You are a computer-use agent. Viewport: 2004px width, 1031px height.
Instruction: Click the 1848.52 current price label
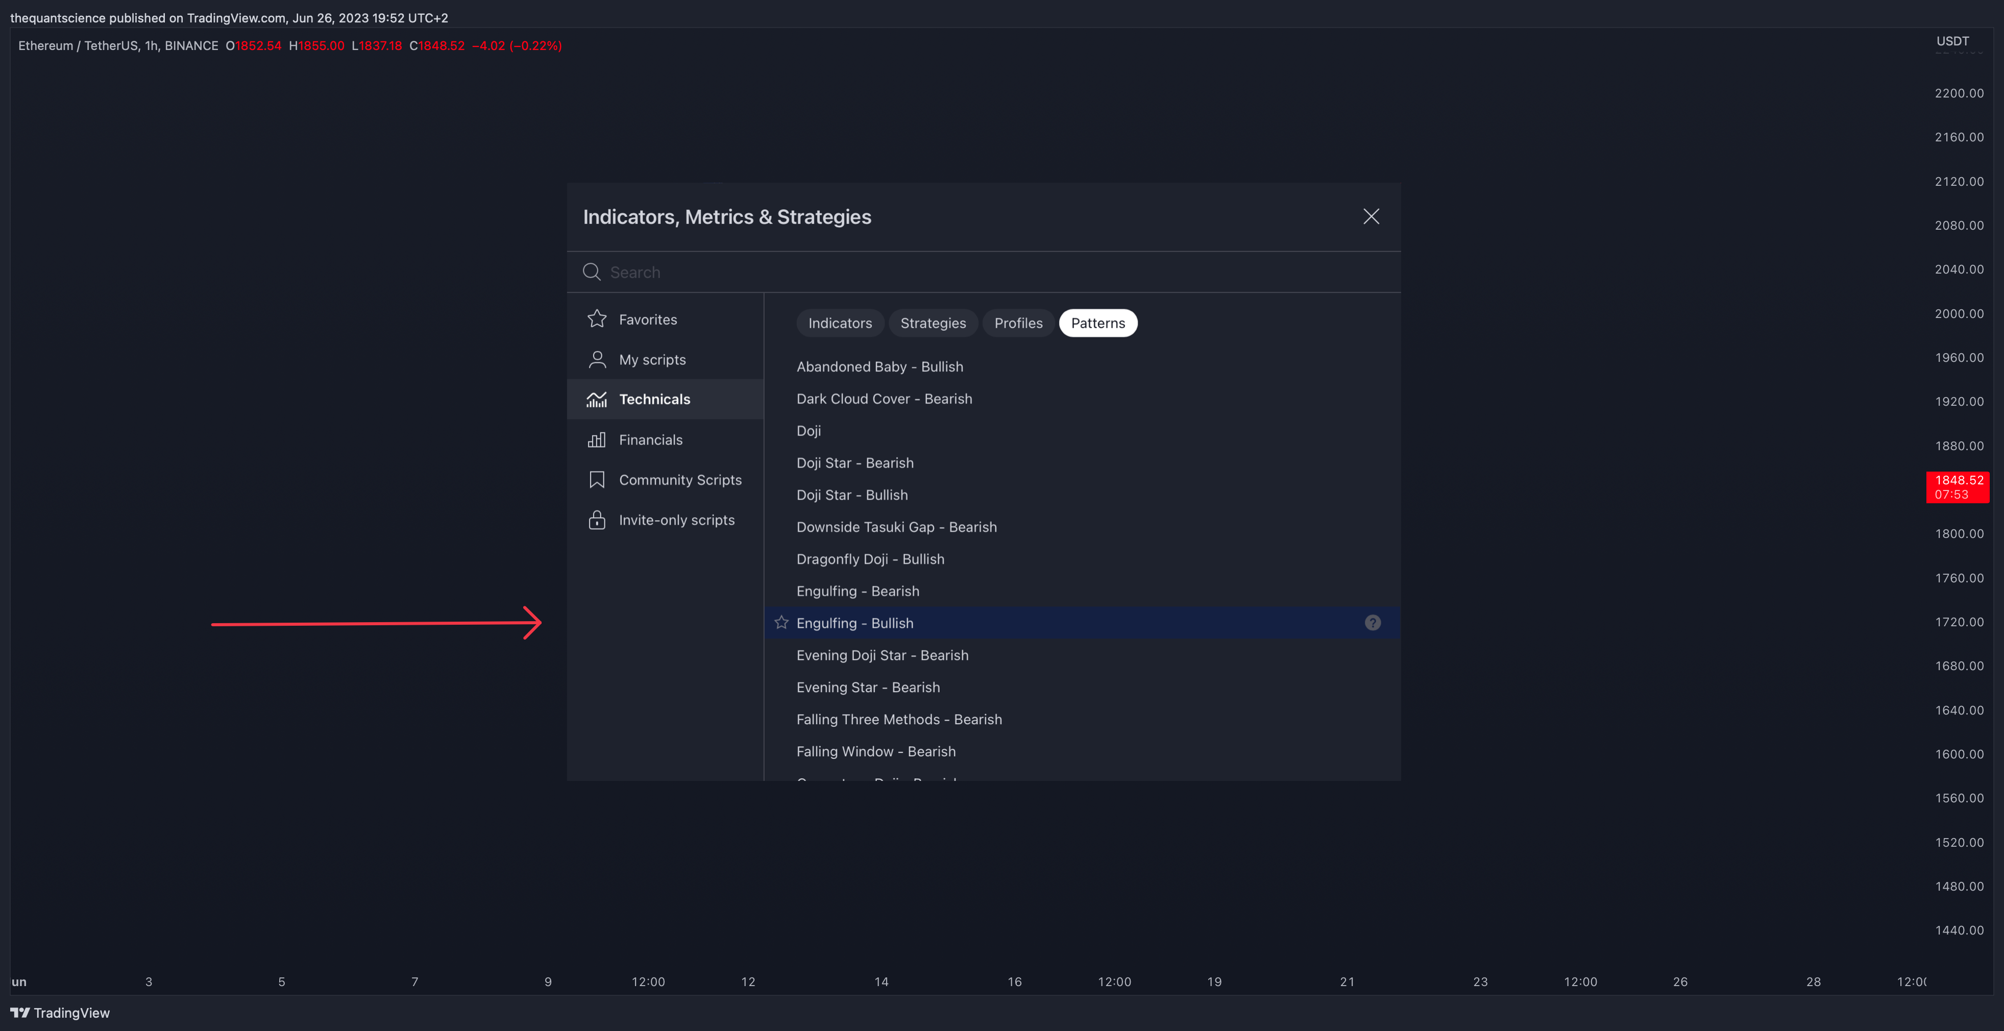coord(1958,487)
